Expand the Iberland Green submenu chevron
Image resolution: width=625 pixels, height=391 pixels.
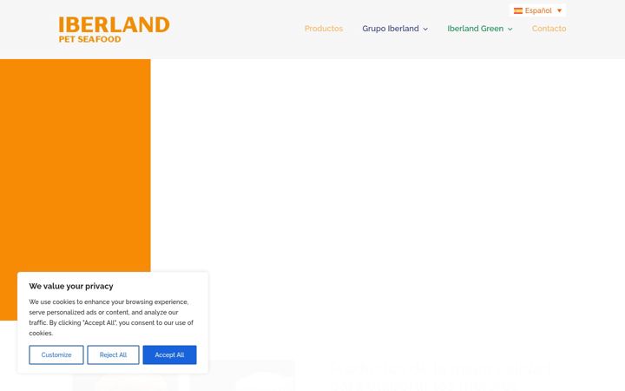click(x=510, y=30)
